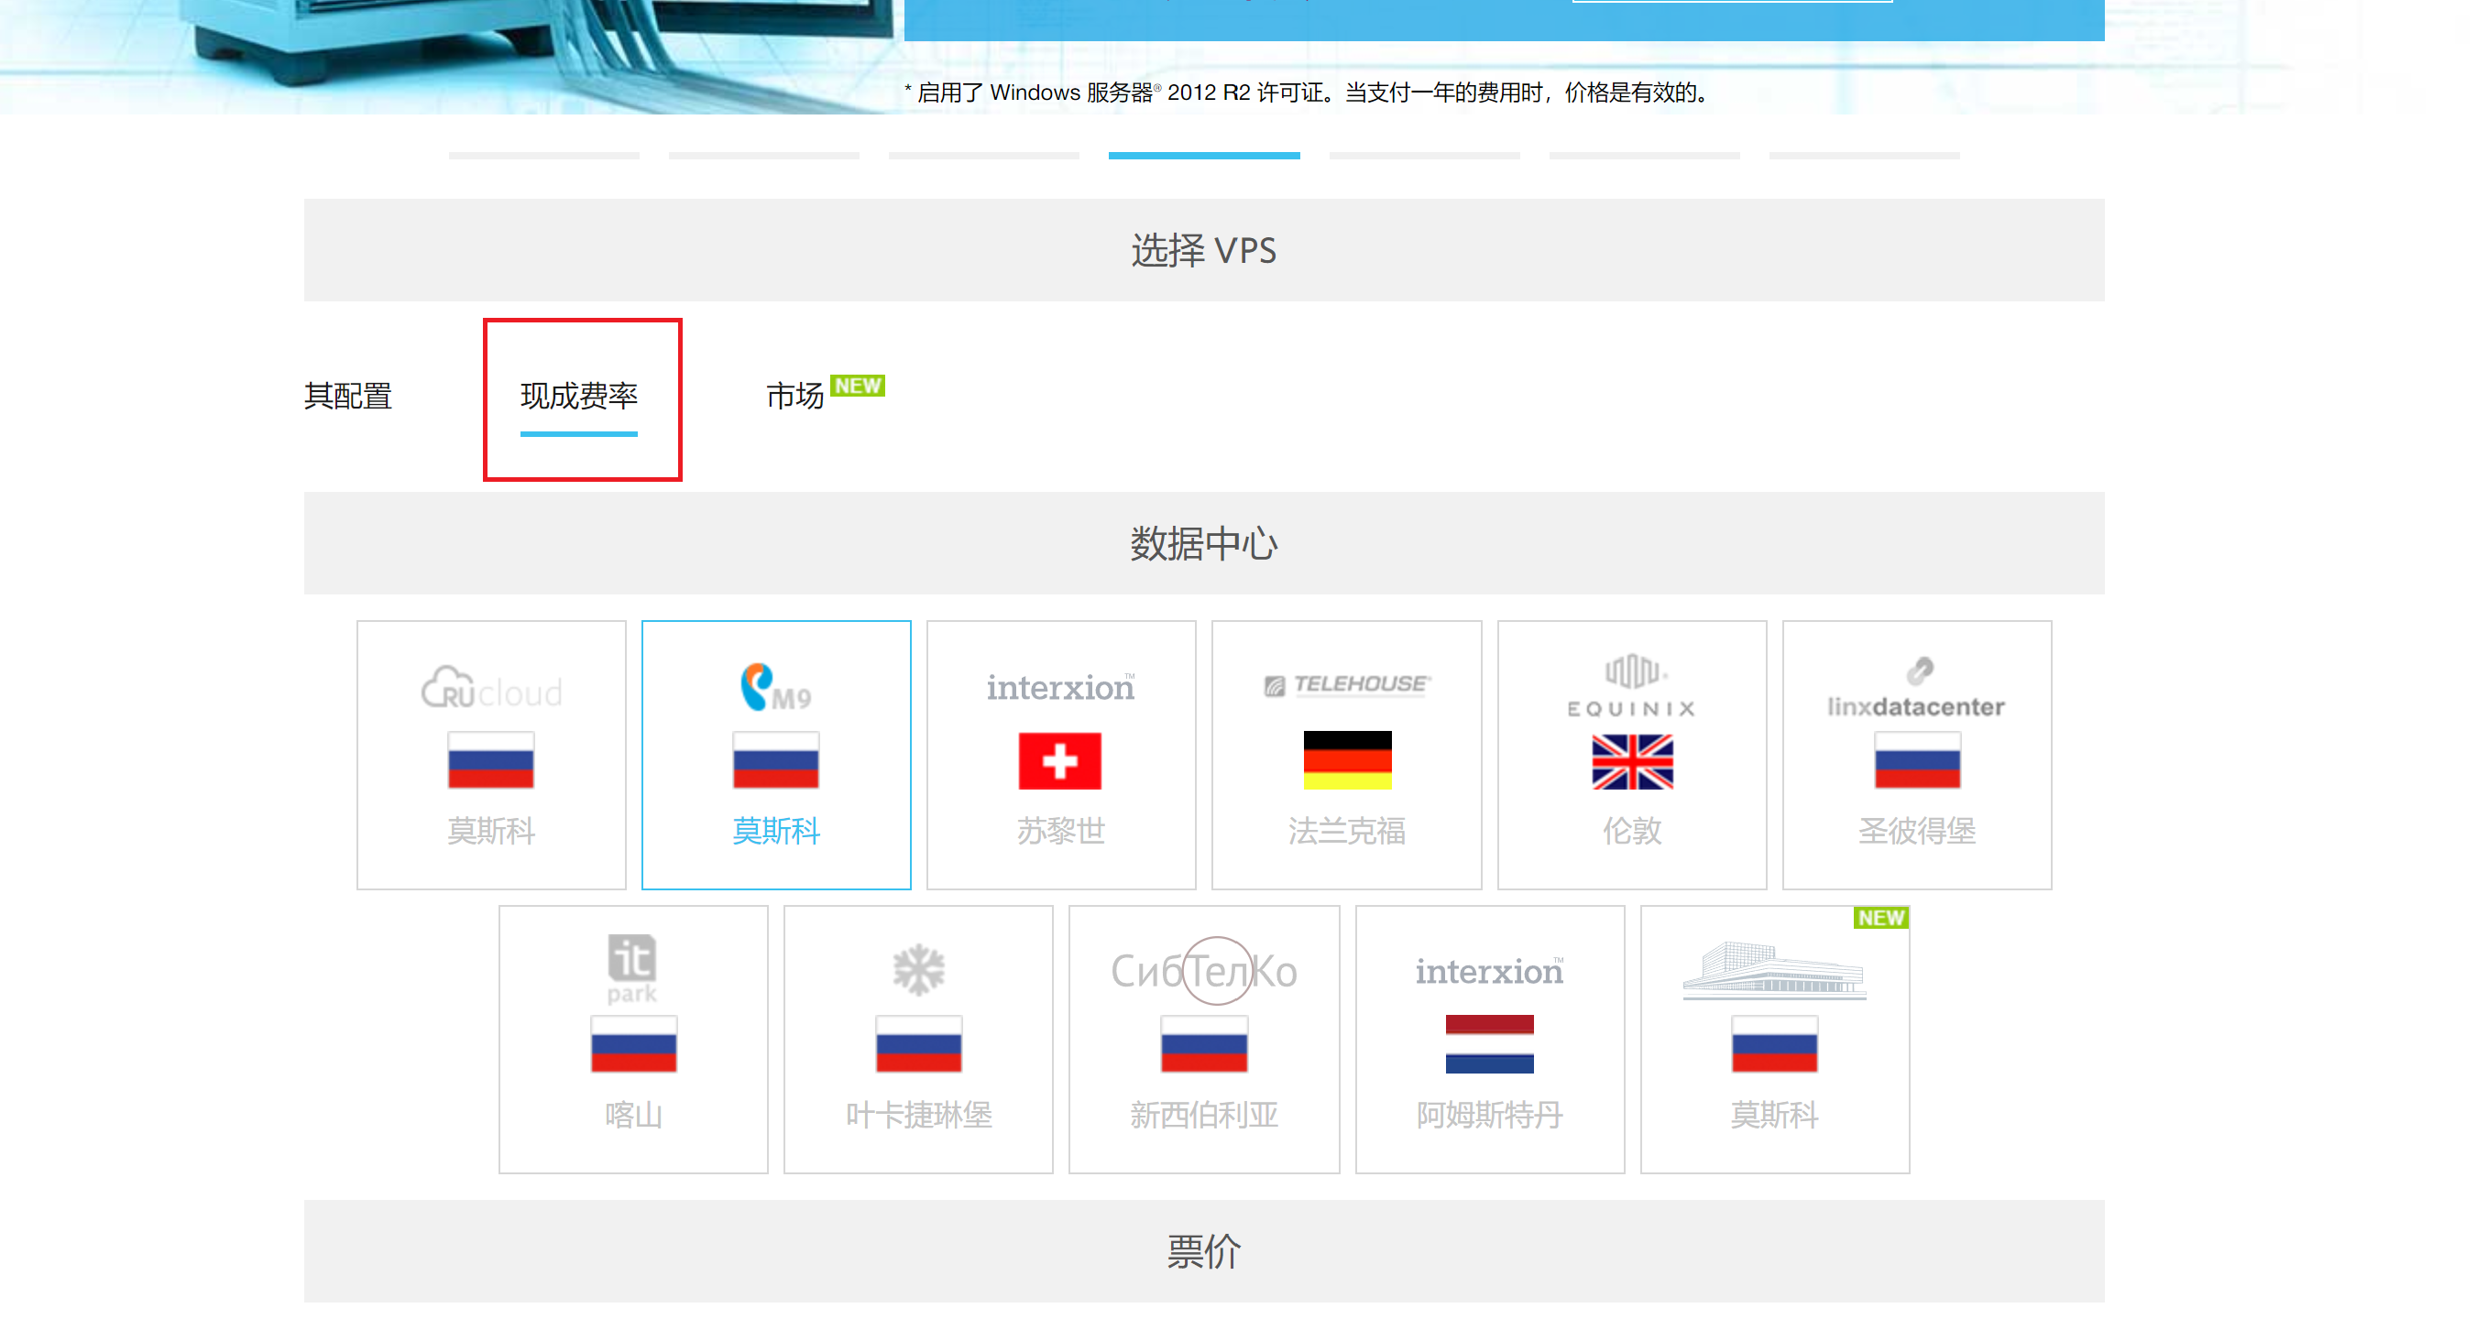Click the 数据中心 section header
Viewport: 2476px width, 1319px height.
(1203, 543)
